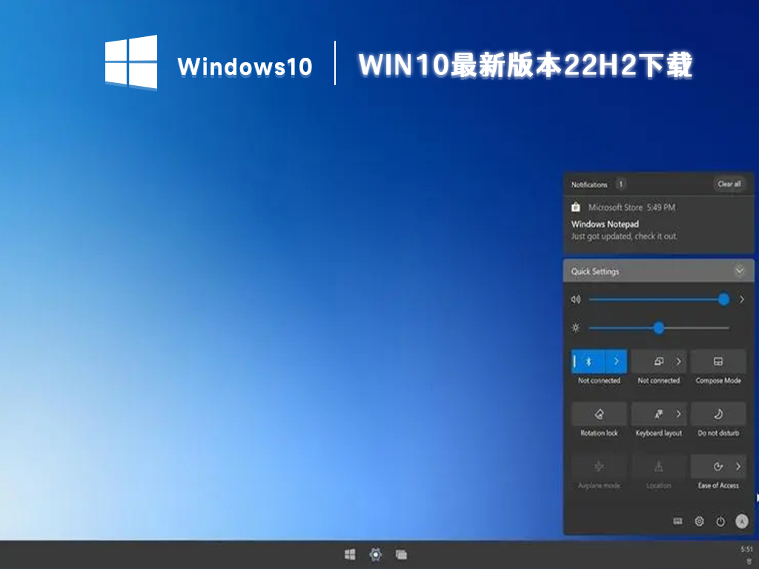The image size is (759, 569).
Task: Toggle Compose Mode tile
Action: [x=717, y=362]
